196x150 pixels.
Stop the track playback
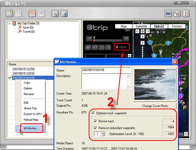click(88, 47)
